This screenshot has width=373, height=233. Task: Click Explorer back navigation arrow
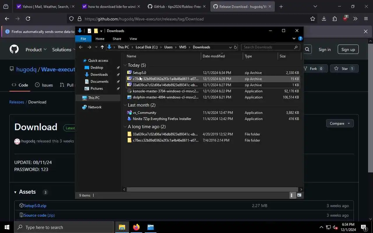tap(81, 47)
